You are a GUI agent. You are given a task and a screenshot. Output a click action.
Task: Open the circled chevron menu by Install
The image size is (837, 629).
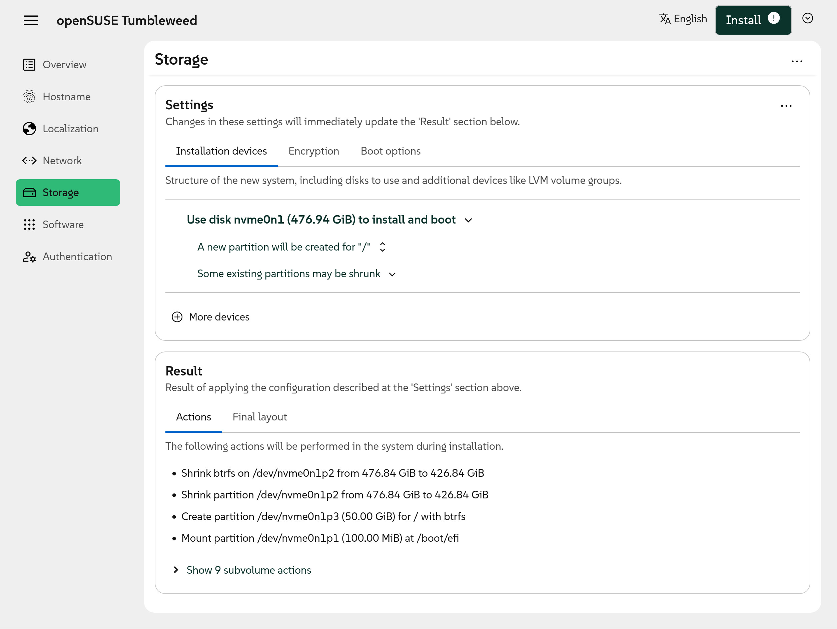pyautogui.click(x=807, y=19)
